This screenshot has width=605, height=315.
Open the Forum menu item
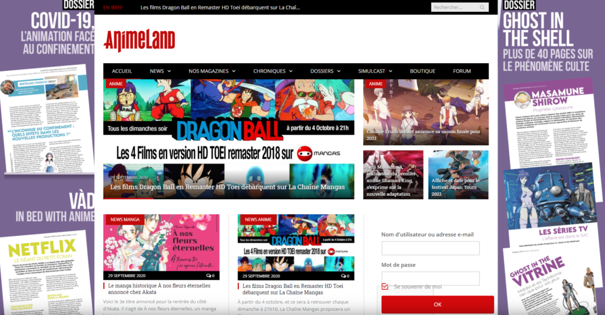(x=462, y=71)
